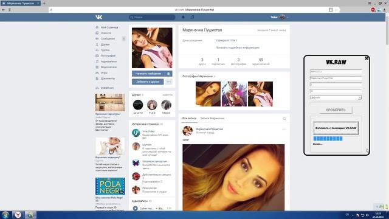Open the notifications bell in VK header
Viewport: 389px width, 219px height.
pyautogui.click(x=183, y=17)
